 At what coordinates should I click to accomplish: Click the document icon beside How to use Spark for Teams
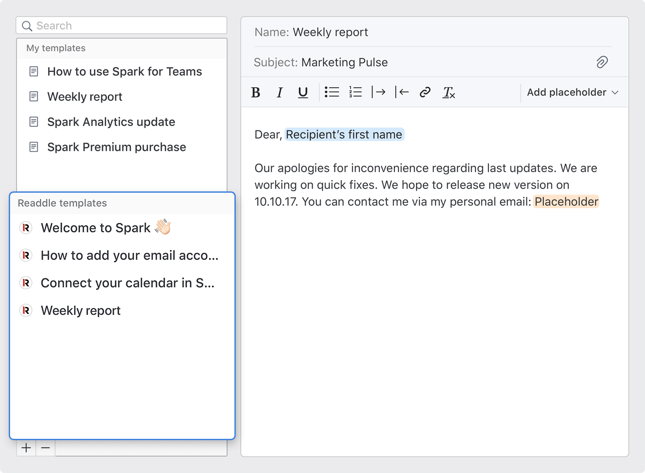34,71
